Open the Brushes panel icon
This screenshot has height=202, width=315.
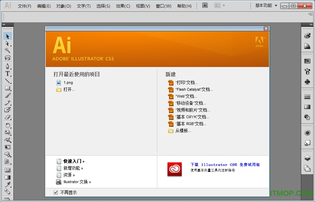(307, 71)
